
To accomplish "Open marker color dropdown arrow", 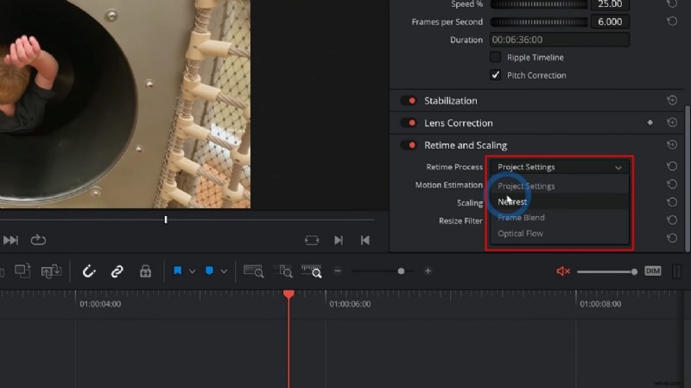I will point(224,271).
